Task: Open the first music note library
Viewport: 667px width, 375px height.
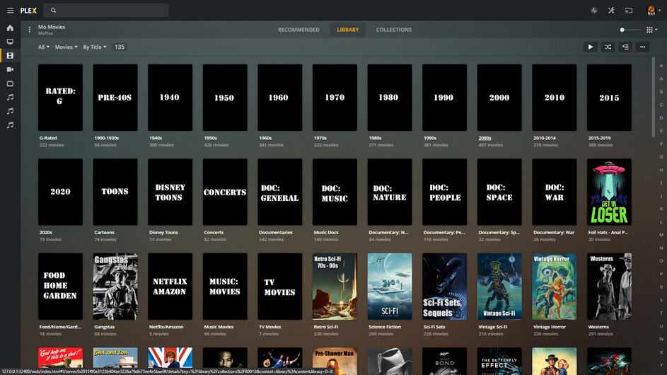Action: 10,98
